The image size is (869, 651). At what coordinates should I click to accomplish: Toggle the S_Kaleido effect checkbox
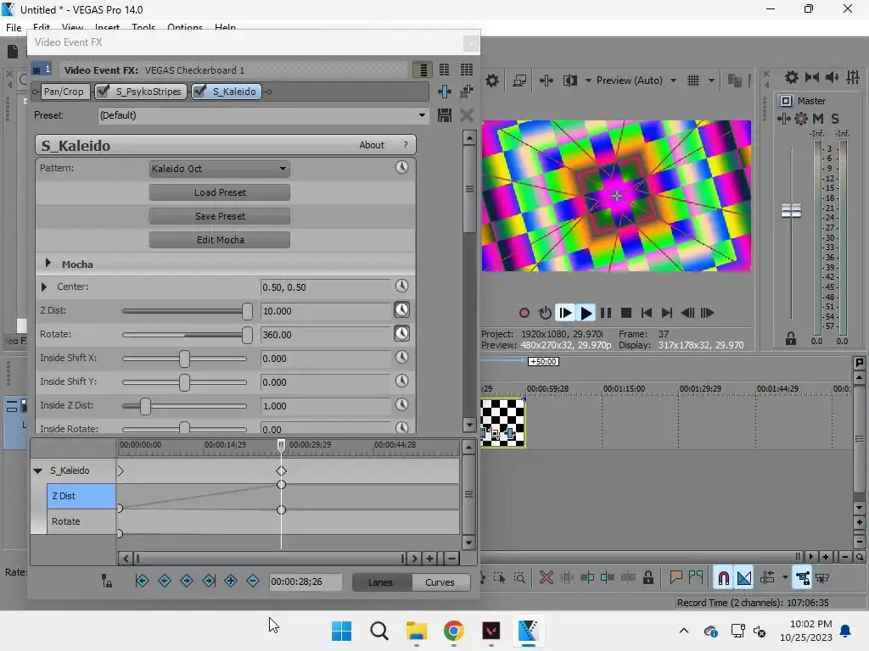coord(199,92)
